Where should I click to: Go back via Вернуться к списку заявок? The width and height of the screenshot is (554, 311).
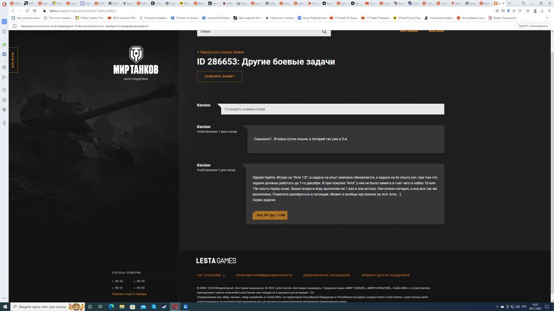tap(221, 52)
